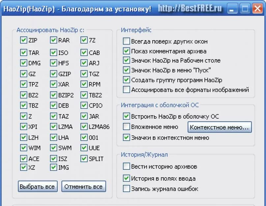Toggle the RPM format checkbox

click(84, 84)
